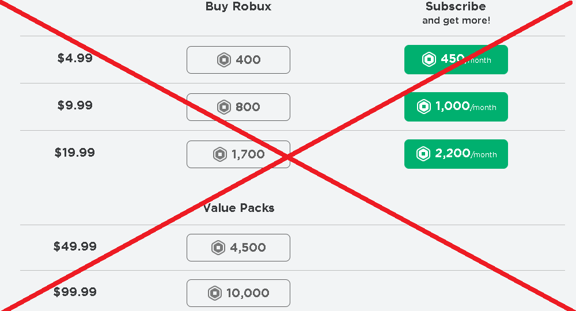Image resolution: width=576 pixels, height=311 pixels.
Task: Select the 10,000 Robux value pack
Action: tap(238, 293)
